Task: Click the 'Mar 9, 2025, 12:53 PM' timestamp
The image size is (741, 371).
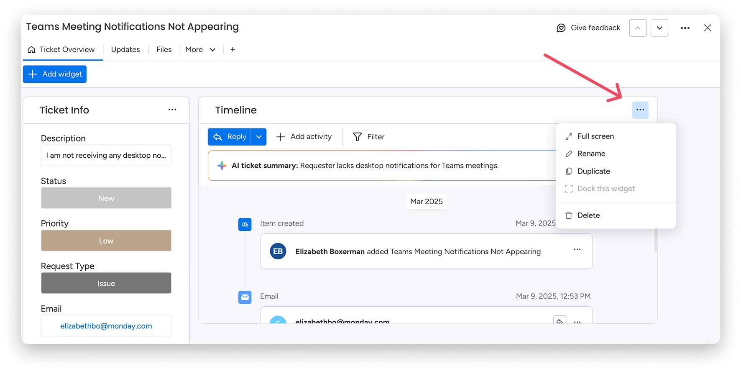Action: 553,296
